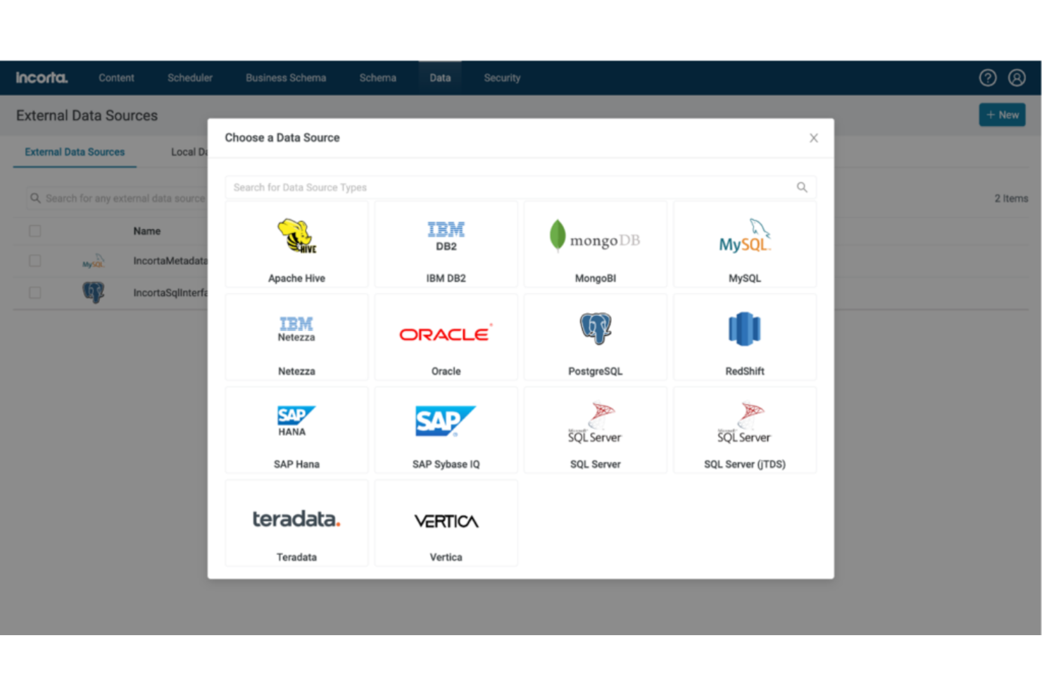The image size is (1042, 695).
Task: Pick the PostgreSQL elephant tile
Action: point(595,337)
